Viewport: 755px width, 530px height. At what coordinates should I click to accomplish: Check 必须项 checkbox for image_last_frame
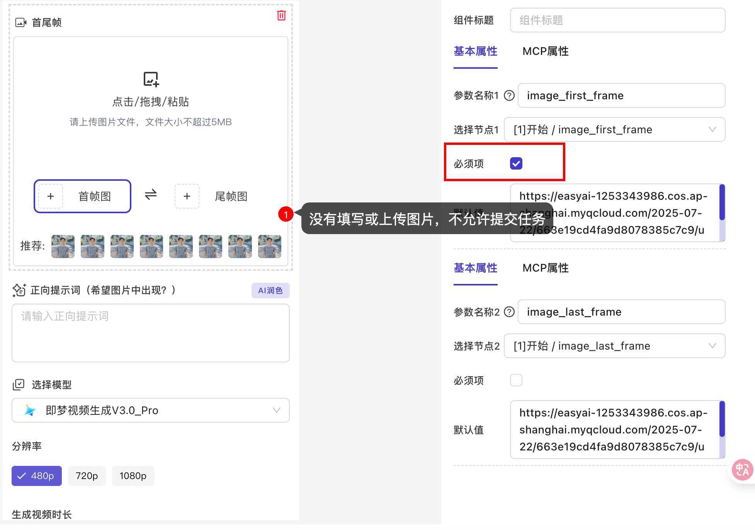(516, 380)
